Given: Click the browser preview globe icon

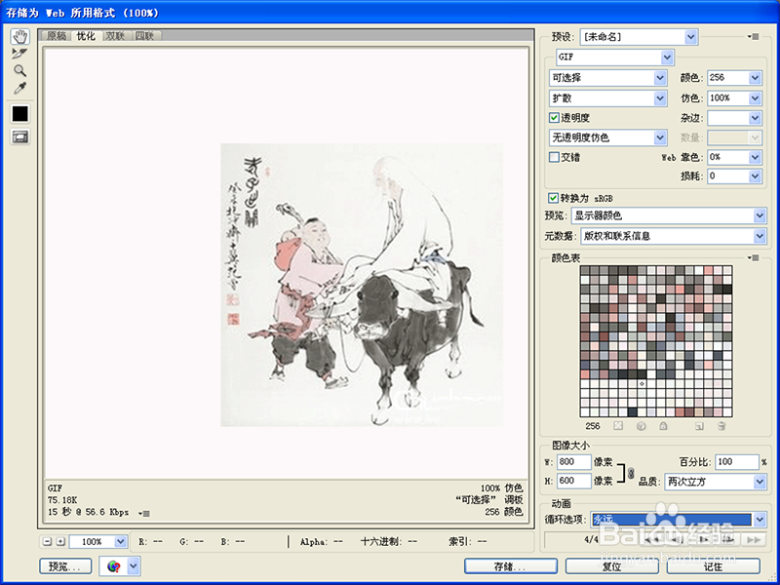Looking at the screenshot, I should (113, 566).
